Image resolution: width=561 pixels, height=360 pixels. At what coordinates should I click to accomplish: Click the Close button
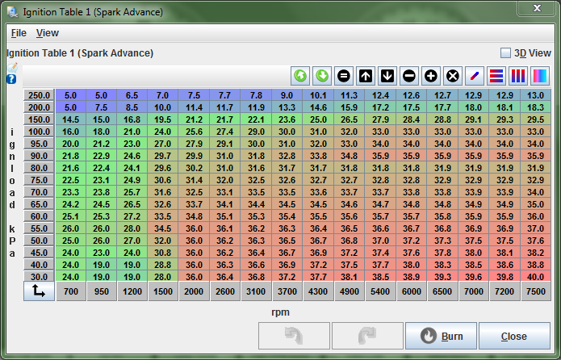(x=513, y=336)
